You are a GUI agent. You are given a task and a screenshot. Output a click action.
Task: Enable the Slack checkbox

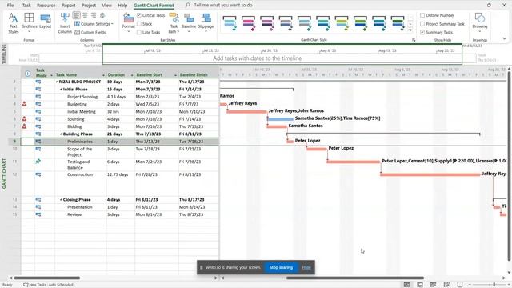pyautogui.click(x=139, y=24)
